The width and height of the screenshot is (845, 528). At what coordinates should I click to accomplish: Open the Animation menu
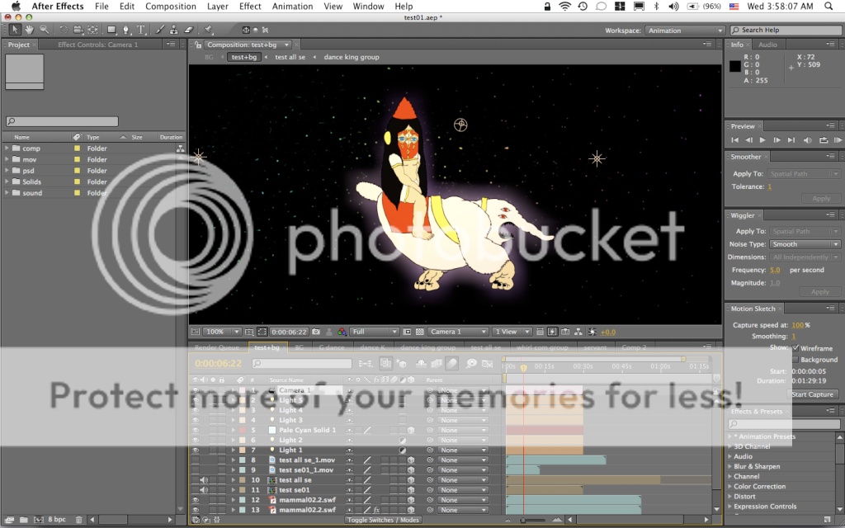pyautogui.click(x=292, y=7)
